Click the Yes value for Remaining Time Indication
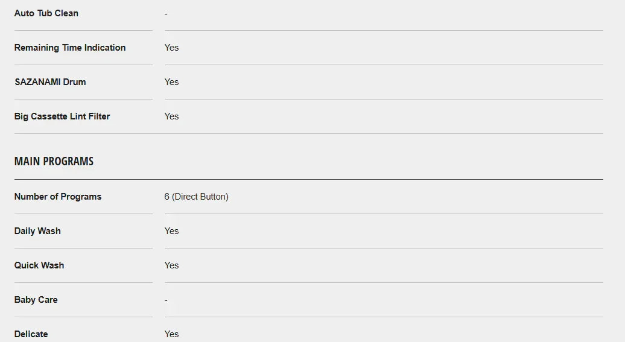Image resolution: width=625 pixels, height=342 pixels. (171, 48)
